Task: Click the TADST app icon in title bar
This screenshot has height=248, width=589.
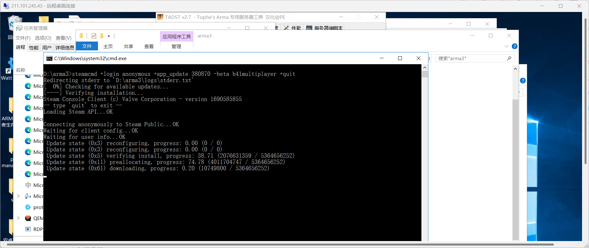Action: pos(160,17)
